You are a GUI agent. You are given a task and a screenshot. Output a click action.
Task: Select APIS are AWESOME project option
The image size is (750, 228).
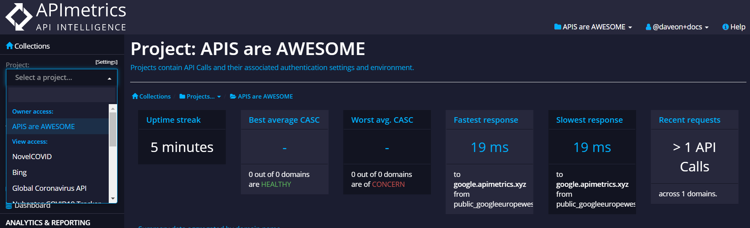58,127
